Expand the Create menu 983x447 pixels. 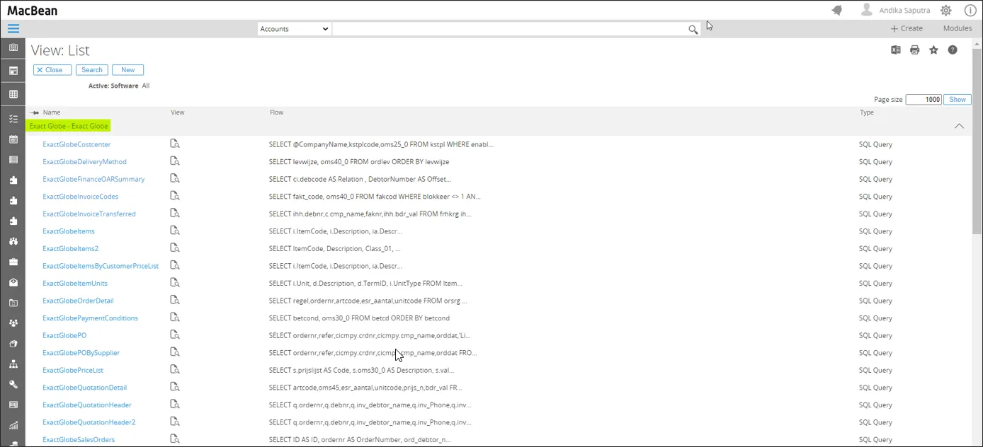click(x=907, y=28)
